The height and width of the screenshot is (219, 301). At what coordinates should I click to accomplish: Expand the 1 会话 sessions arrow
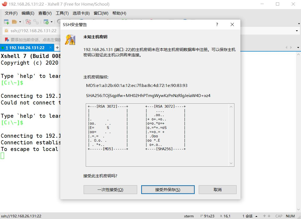[x=256, y=216]
